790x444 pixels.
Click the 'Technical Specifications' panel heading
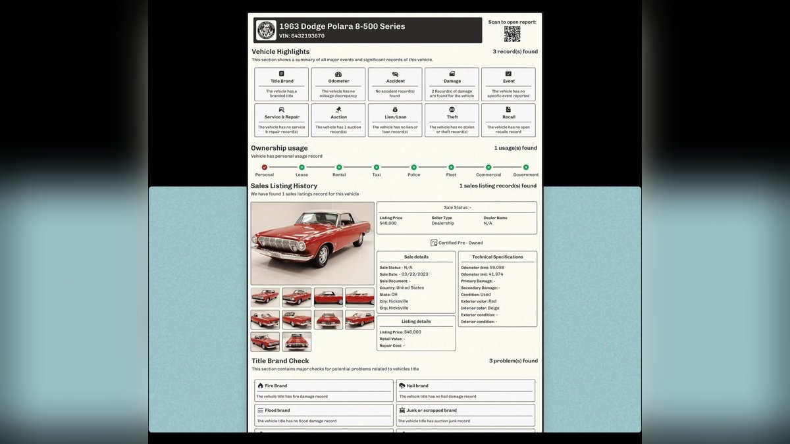pos(498,257)
